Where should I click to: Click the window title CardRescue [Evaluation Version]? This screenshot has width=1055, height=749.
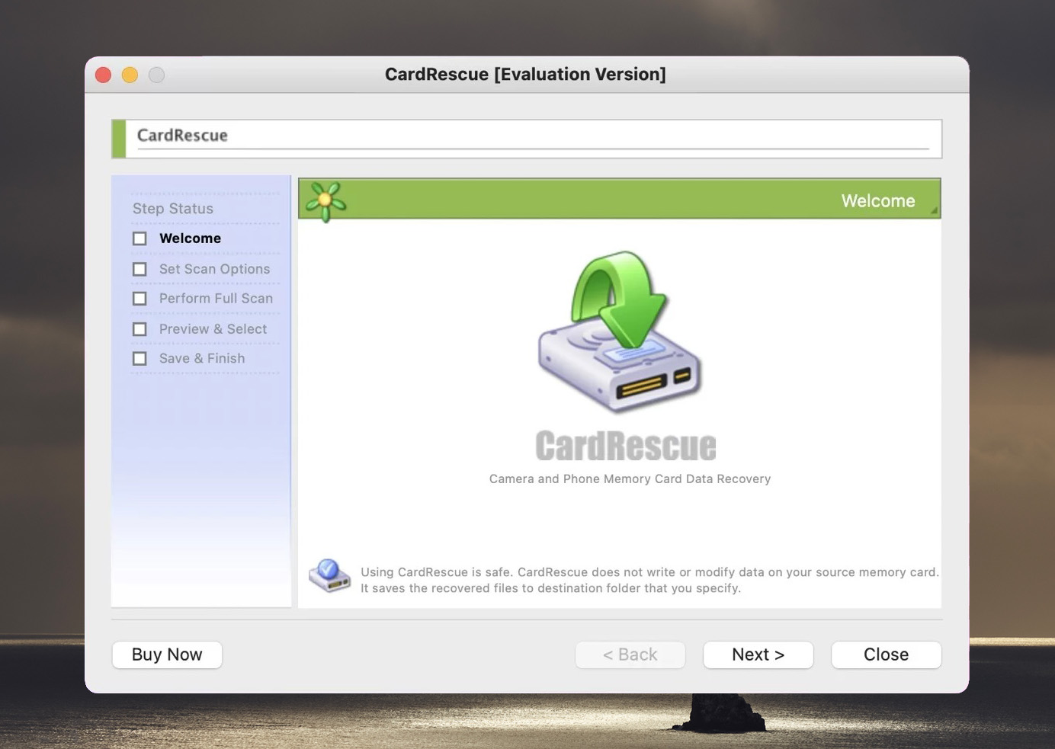525,74
